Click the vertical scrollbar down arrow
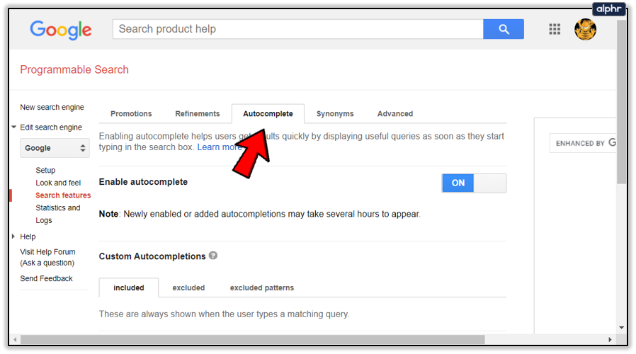This screenshot has width=636, height=354. click(621, 327)
